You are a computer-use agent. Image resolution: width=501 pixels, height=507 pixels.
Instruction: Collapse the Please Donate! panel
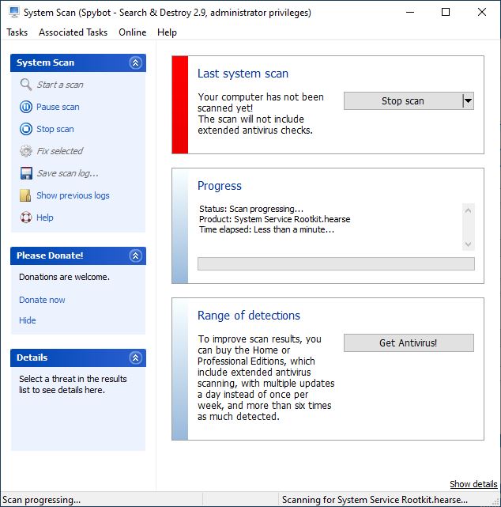[136, 255]
